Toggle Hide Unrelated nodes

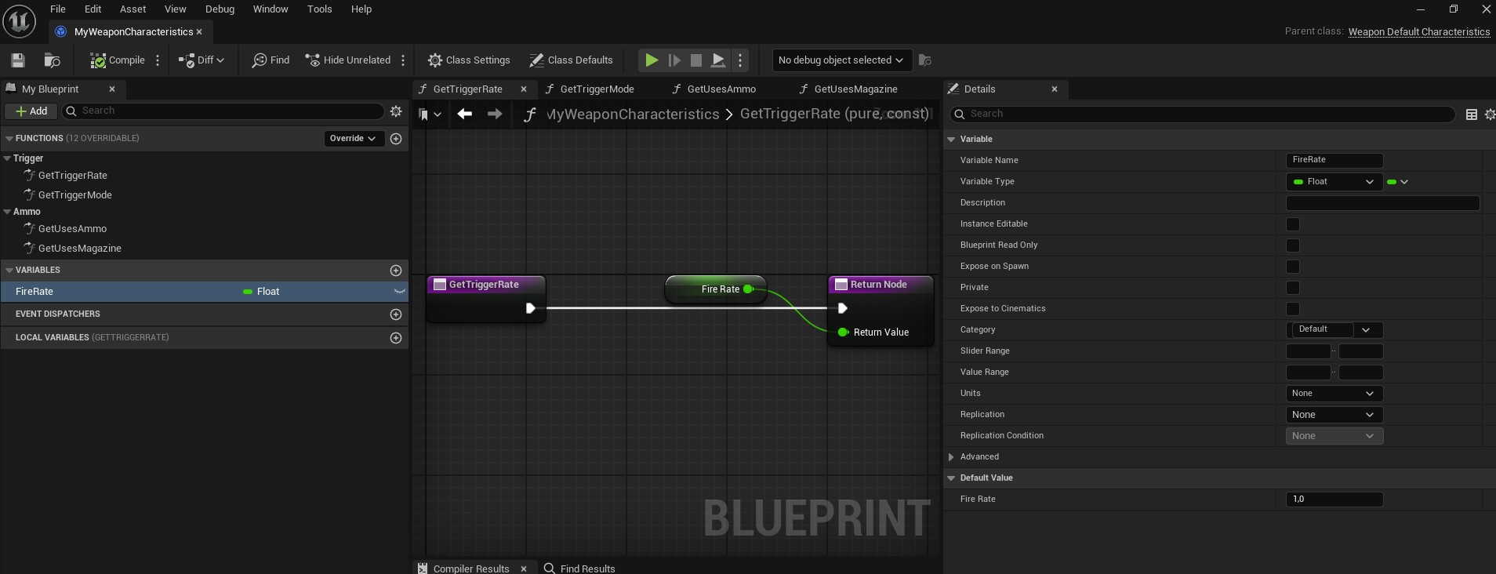click(x=348, y=60)
